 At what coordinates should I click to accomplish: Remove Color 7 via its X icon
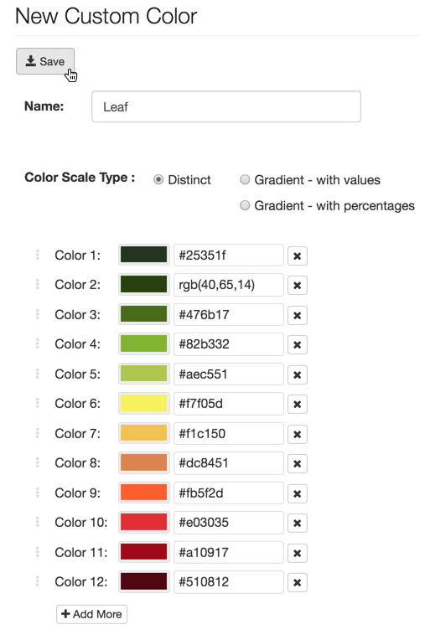click(x=297, y=434)
